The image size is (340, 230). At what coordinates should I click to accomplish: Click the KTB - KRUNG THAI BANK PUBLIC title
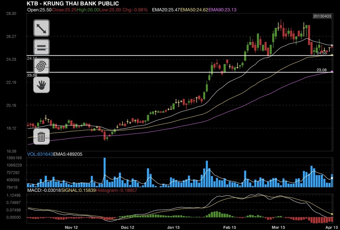(73, 3)
